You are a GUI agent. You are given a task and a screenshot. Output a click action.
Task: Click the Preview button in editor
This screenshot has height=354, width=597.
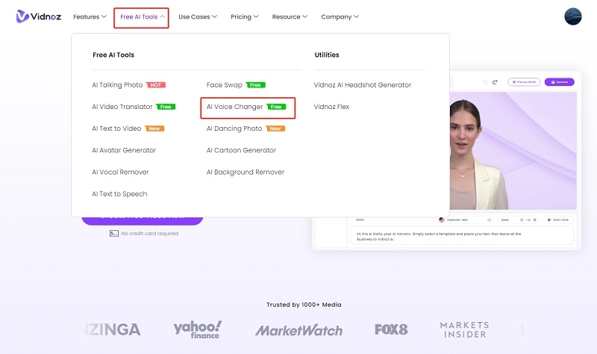click(524, 82)
